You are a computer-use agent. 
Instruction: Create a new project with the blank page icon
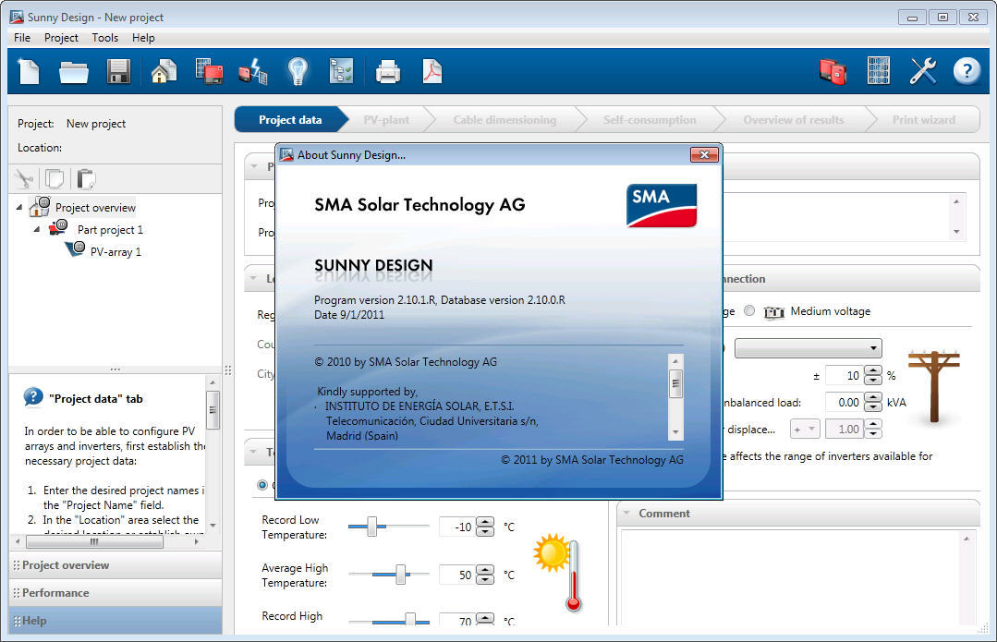click(29, 71)
